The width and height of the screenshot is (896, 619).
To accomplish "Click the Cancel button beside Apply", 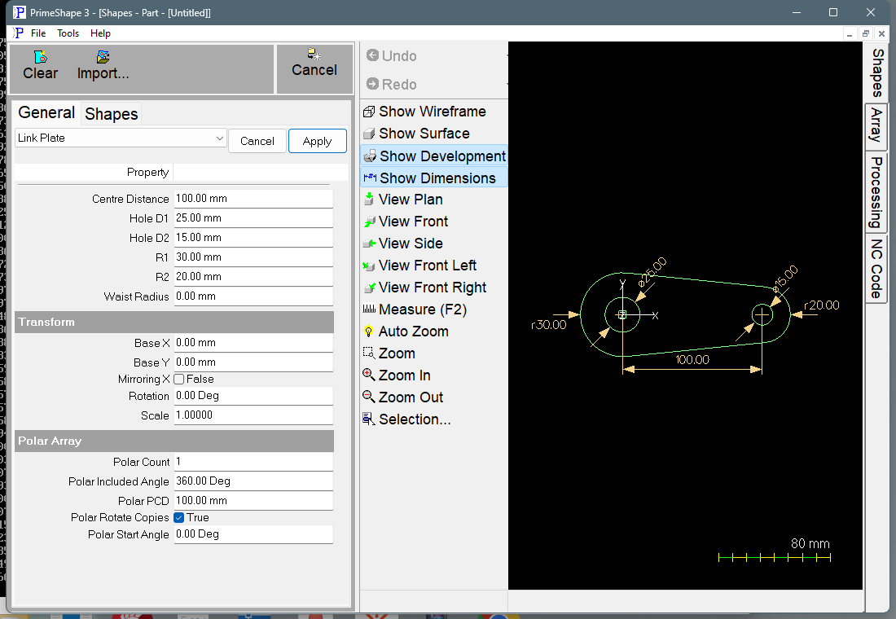I will pos(257,141).
